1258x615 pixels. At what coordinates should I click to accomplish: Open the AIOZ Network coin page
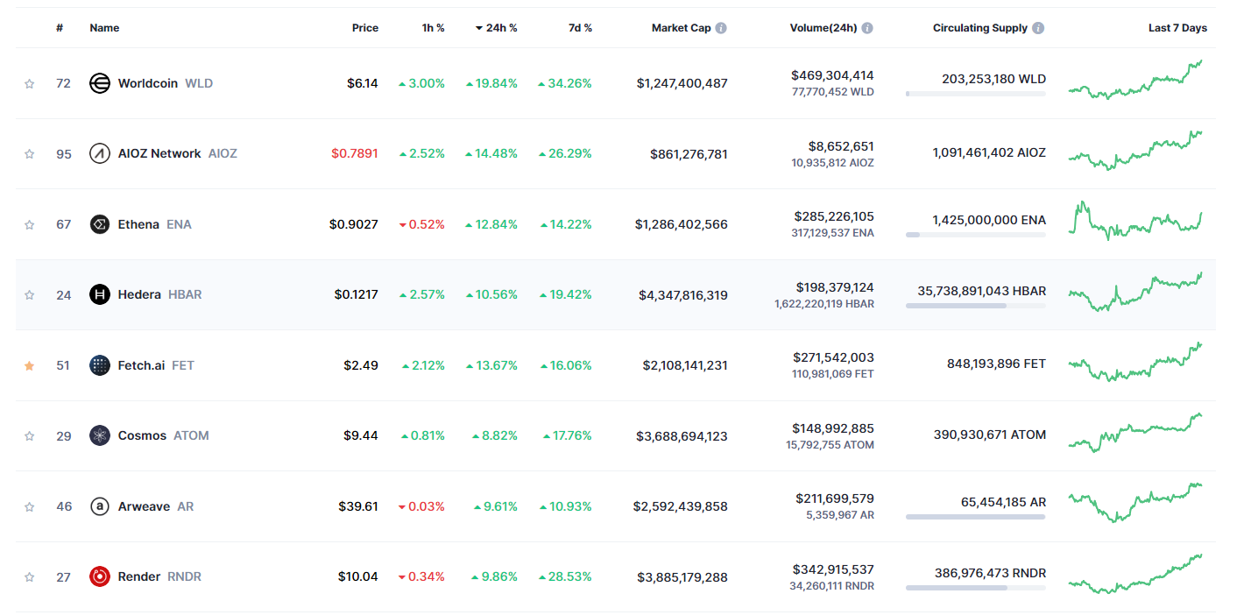[163, 153]
